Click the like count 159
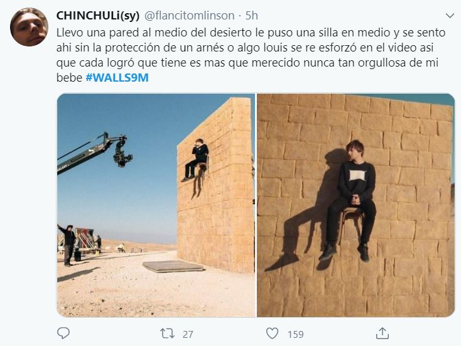Screen dimensions: 461x346 point(295,334)
